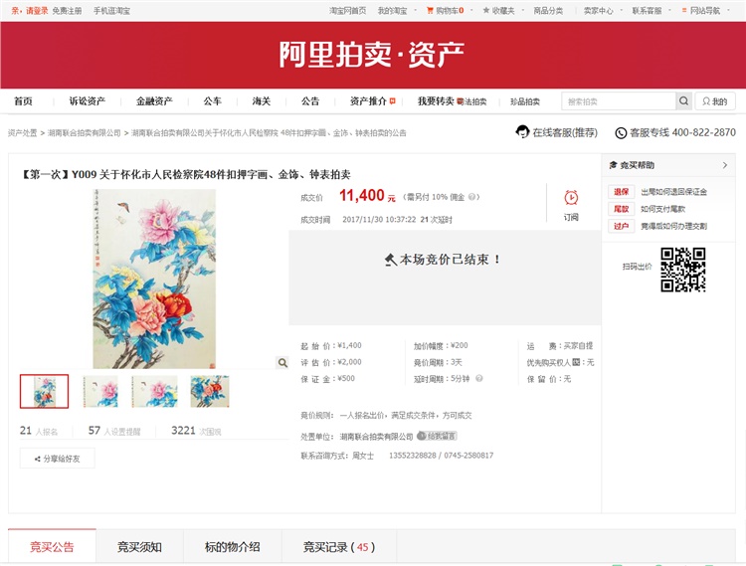746x566 pixels.
Task: Open 金融资产 navigation item
Action: point(154,100)
